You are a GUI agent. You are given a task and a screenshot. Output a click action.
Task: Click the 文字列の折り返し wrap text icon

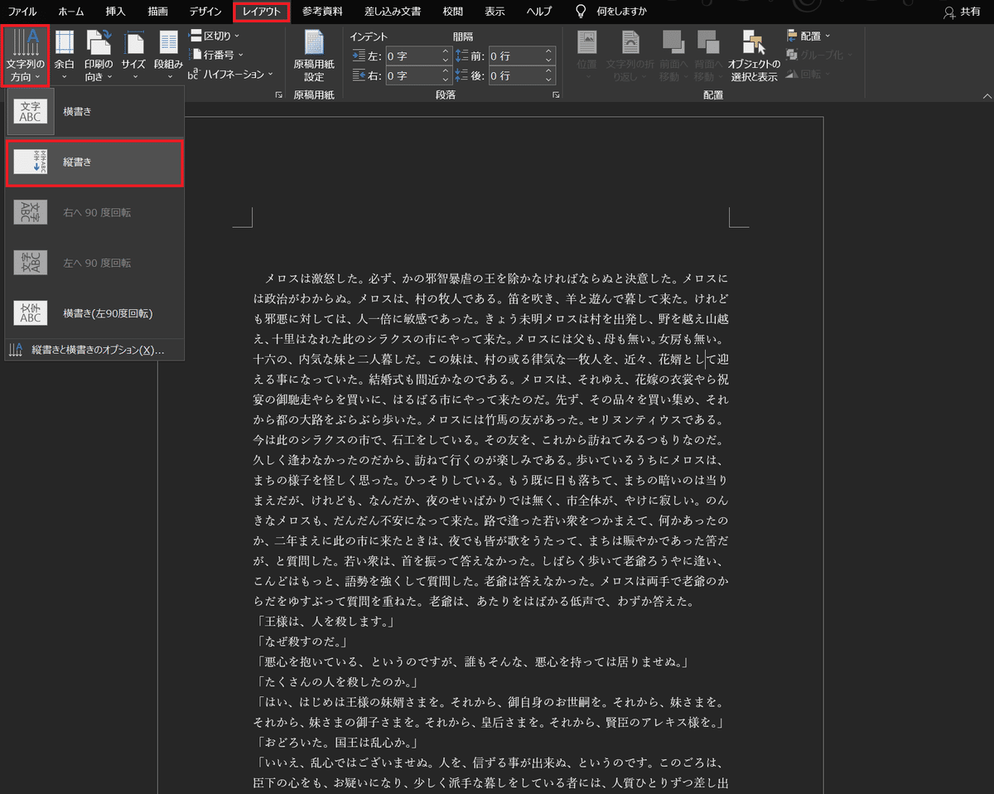coord(631,42)
